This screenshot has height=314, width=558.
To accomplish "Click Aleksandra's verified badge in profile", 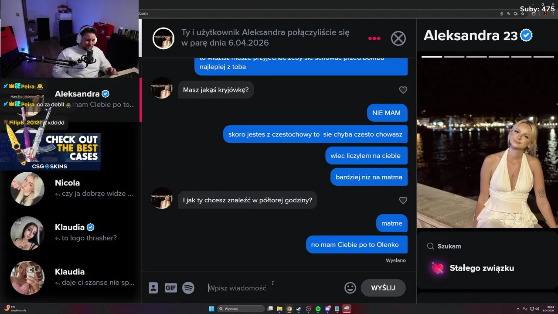I will pos(527,36).
